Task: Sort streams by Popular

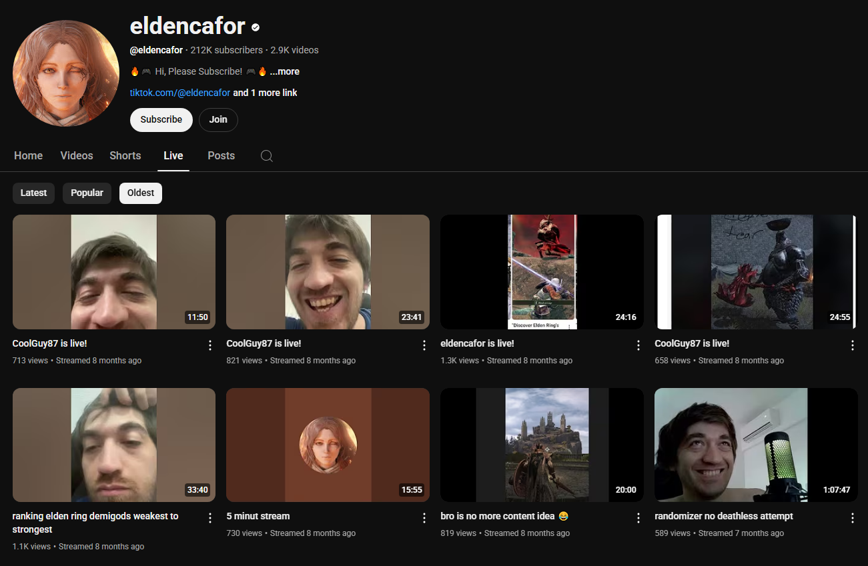Action: [87, 193]
